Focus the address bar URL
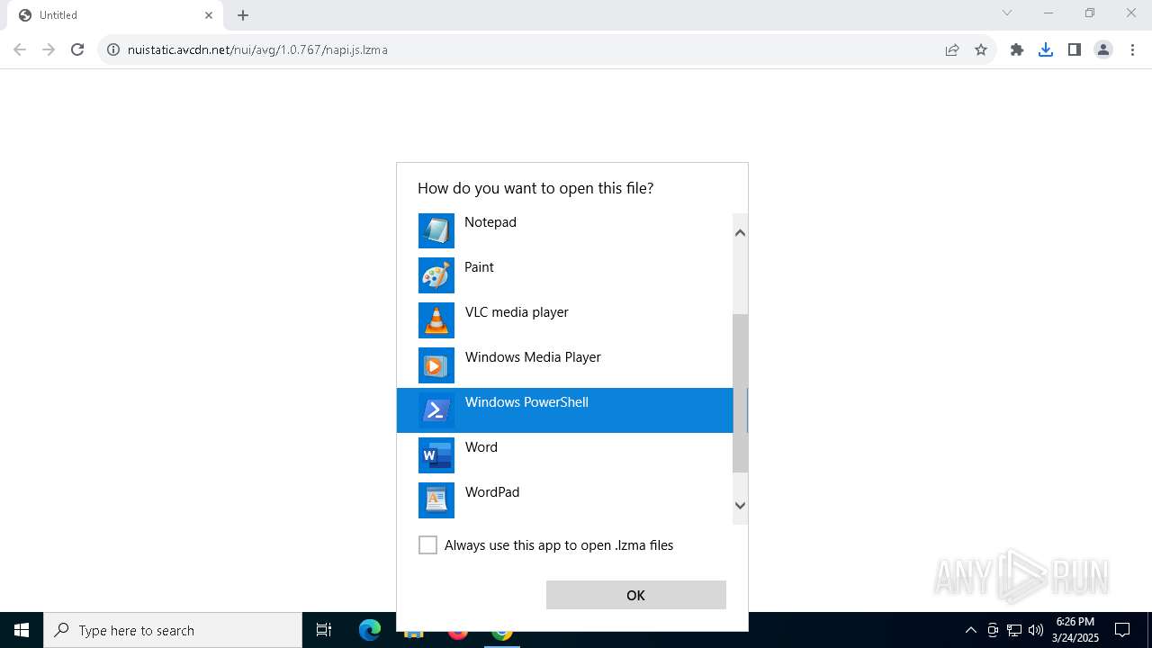 click(x=257, y=49)
